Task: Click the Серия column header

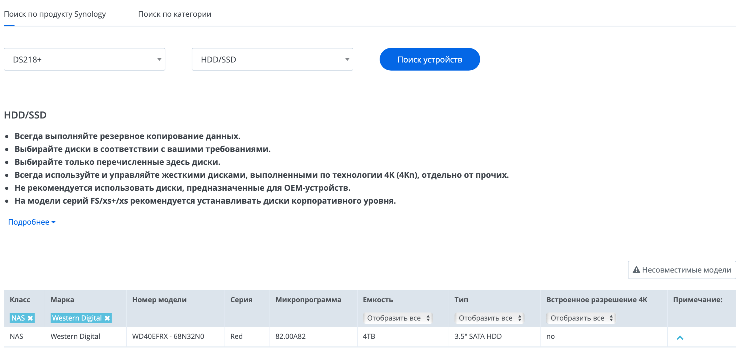Action: coord(241,300)
